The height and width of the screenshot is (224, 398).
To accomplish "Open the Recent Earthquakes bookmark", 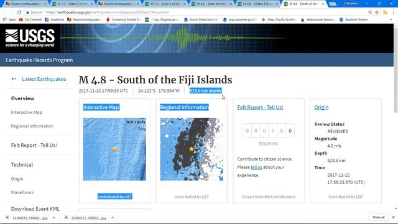I will point(84,19).
